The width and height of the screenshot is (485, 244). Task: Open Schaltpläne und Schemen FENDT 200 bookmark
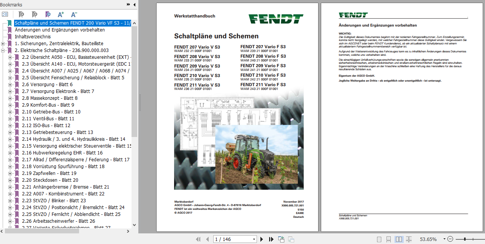pyautogui.click(x=73, y=23)
